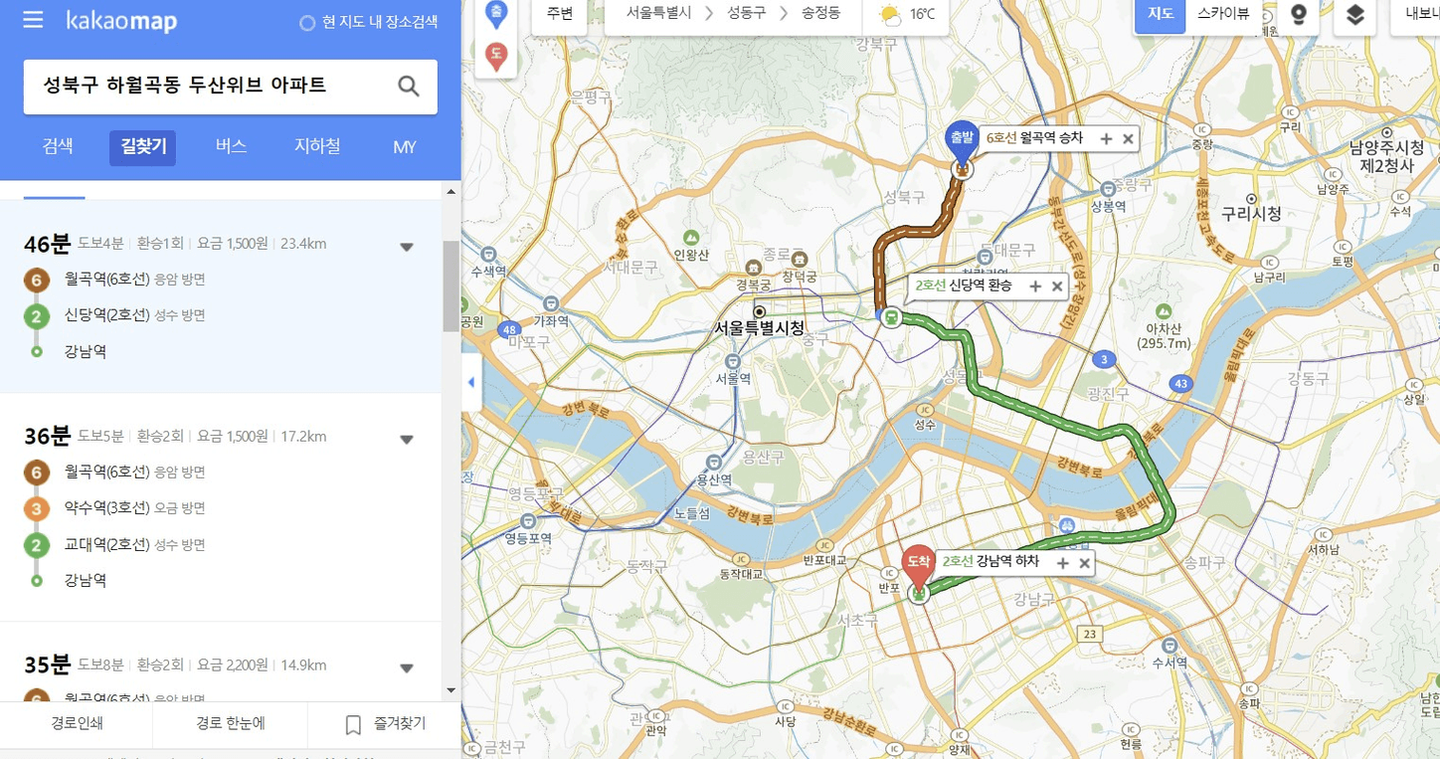Click the roadview pin icon
The height and width of the screenshot is (759, 1440).
[x=1298, y=15]
